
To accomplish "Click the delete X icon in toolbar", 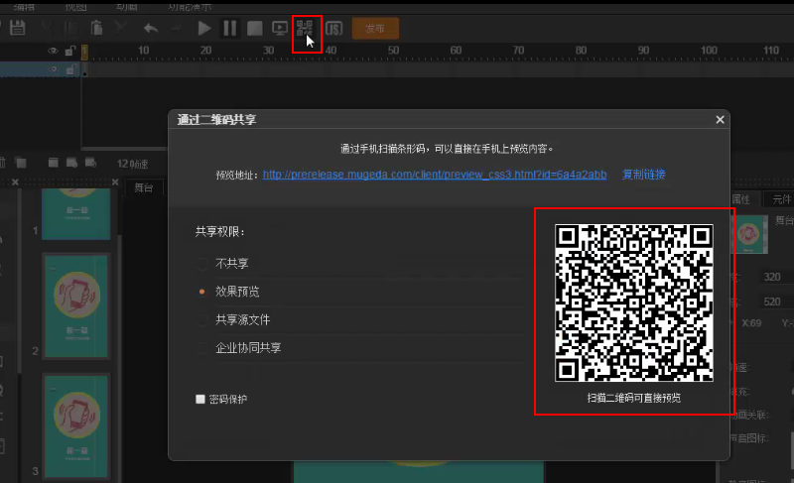I will (x=120, y=28).
